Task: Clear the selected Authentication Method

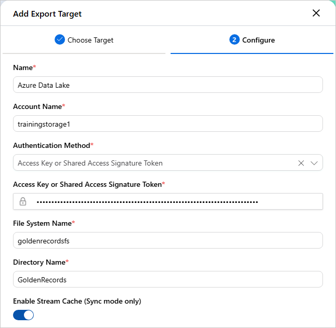Action: click(301, 163)
